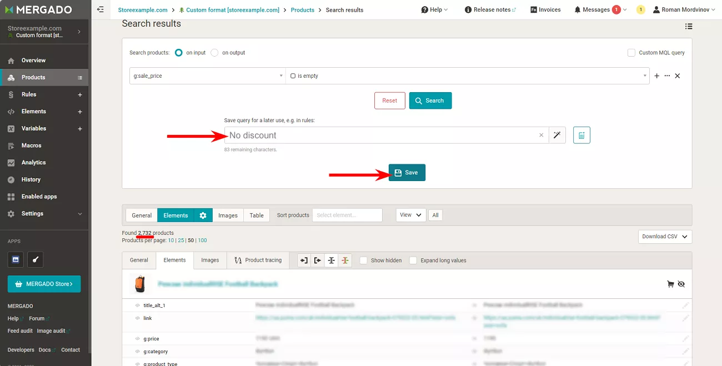Open the saved queries list icon button
This screenshot has width=722, height=366.
coord(581,135)
